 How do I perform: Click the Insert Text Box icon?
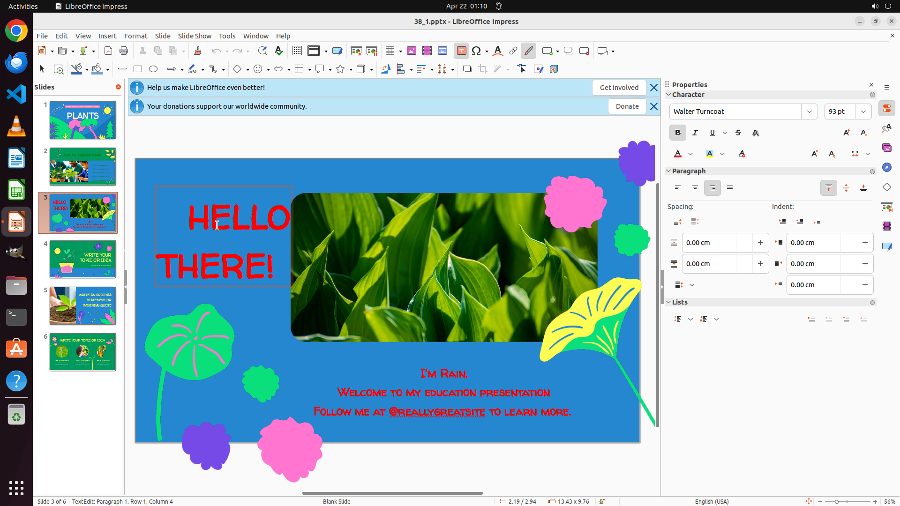[461, 51]
